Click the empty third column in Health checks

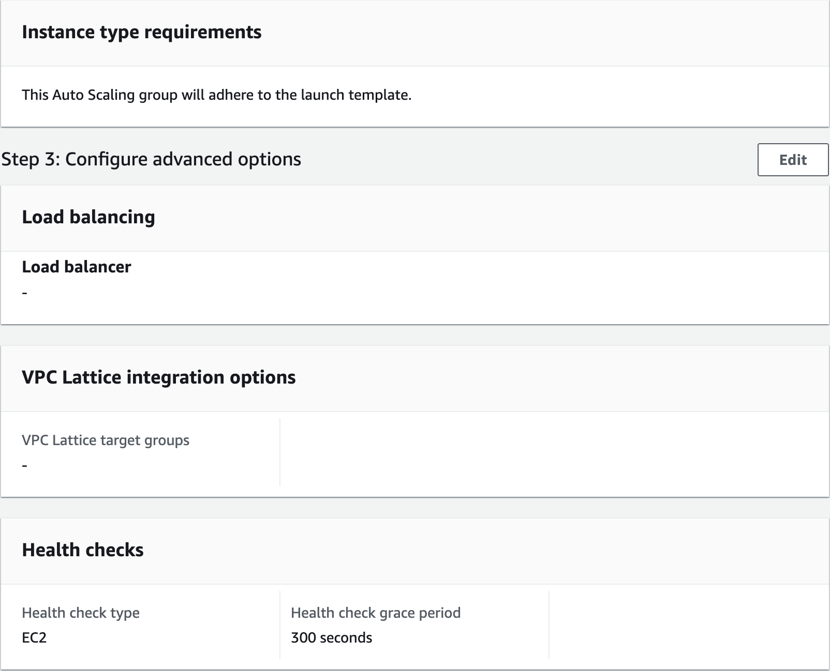[688, 626]
